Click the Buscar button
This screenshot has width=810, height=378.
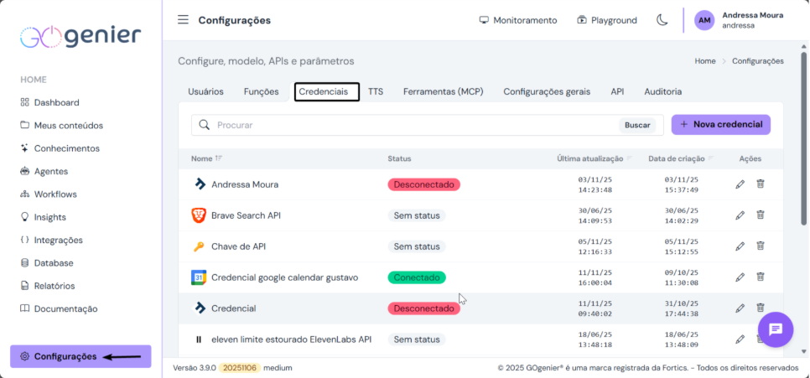click(637, 125)
